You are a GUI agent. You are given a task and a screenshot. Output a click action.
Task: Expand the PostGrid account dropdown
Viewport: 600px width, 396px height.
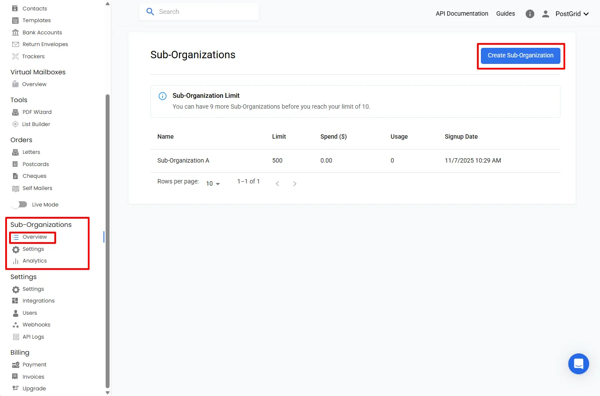point(572,13)
